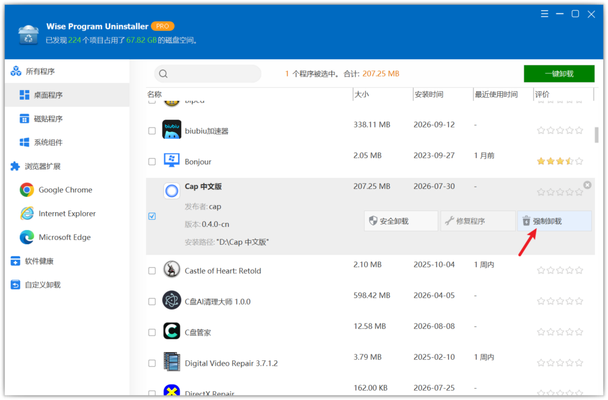Click the install path "D:\Cap 中文版"
The width and height of the screenshot is (608, 400).
tap(243, 242)
